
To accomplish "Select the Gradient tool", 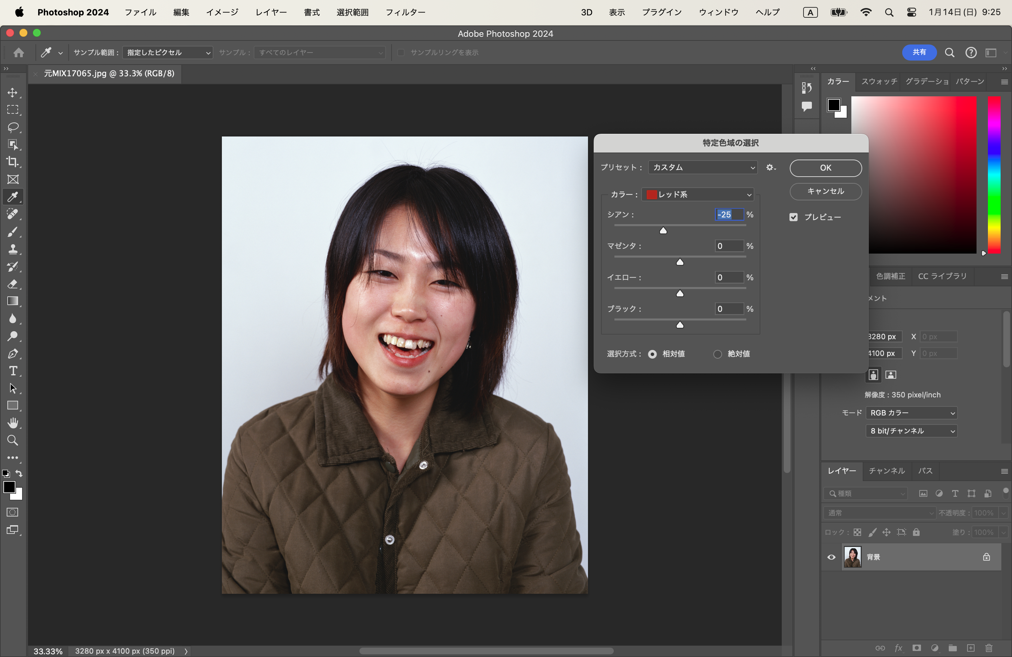I will [13, 301].
